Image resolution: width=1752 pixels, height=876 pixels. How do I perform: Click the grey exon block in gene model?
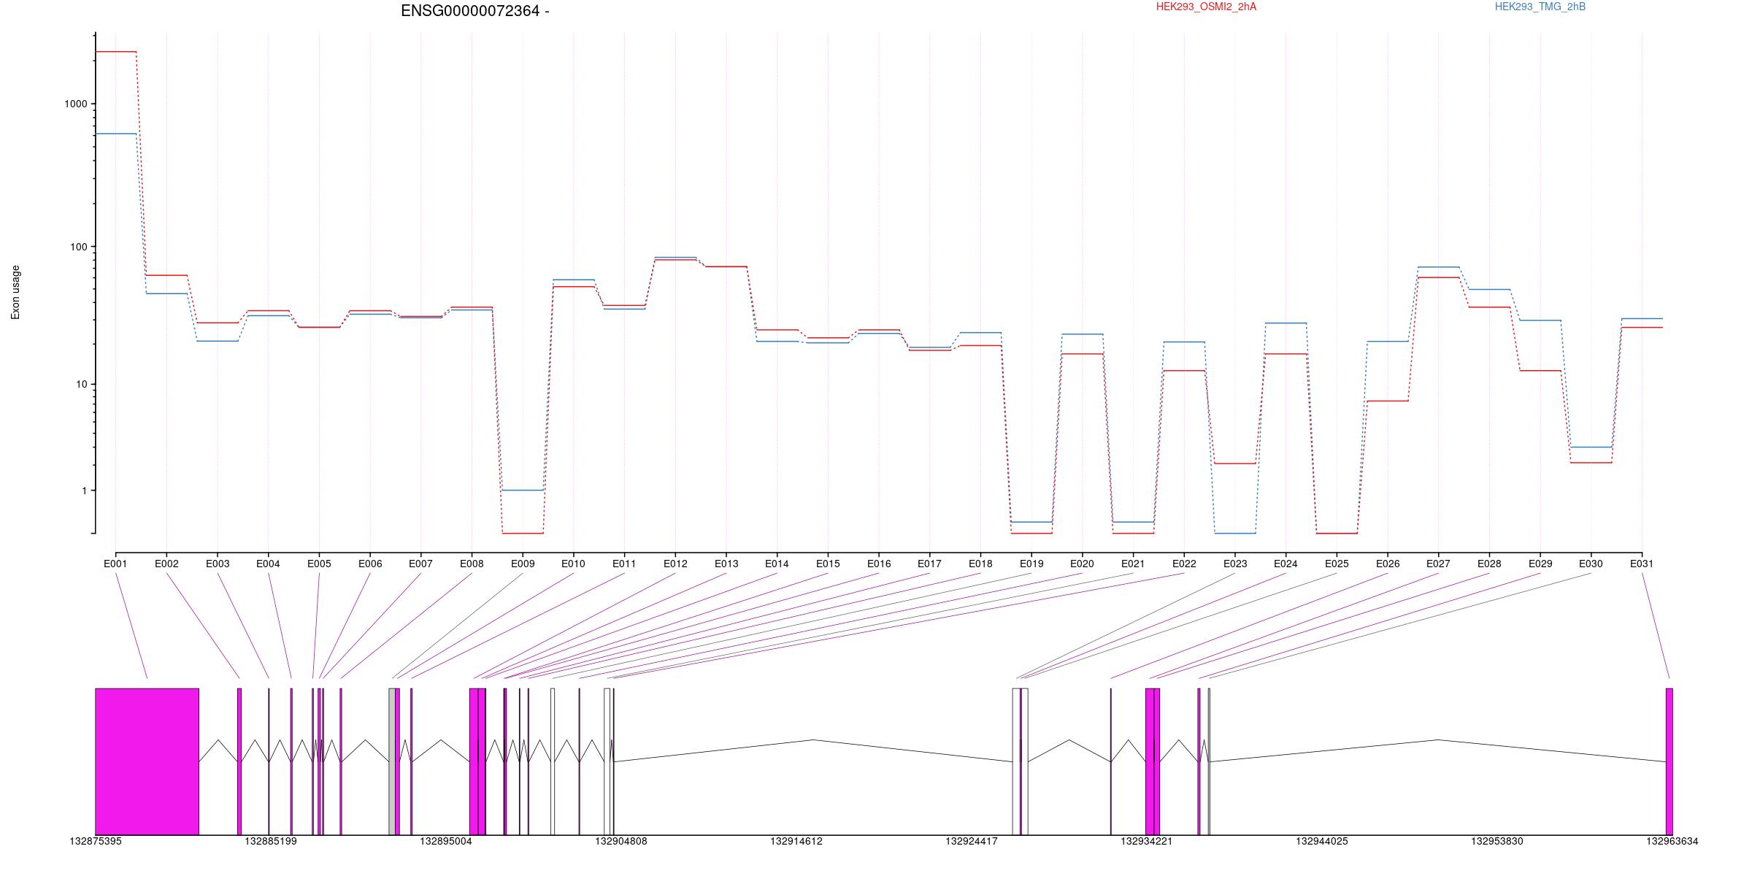(x=392, y=761)
